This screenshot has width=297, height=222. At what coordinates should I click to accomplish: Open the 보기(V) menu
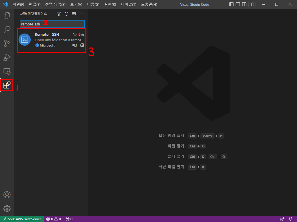point(76,4)
